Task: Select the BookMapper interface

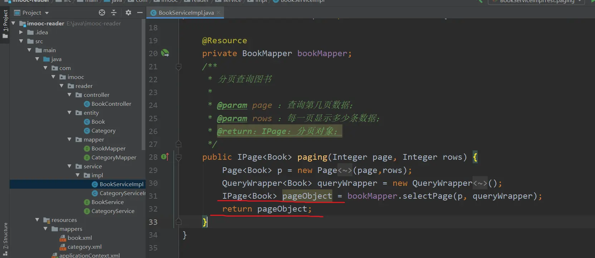Action: [x=108, y=148]
